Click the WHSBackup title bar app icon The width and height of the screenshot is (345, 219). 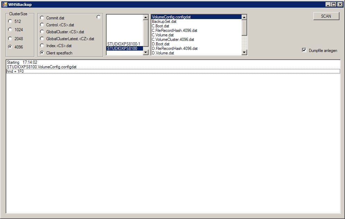pyautogui.click(x=5, y=5)
